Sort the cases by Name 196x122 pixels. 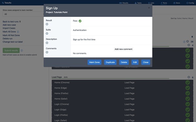(185, 19)
